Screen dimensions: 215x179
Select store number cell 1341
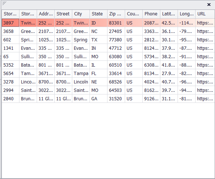pos(10,48)
